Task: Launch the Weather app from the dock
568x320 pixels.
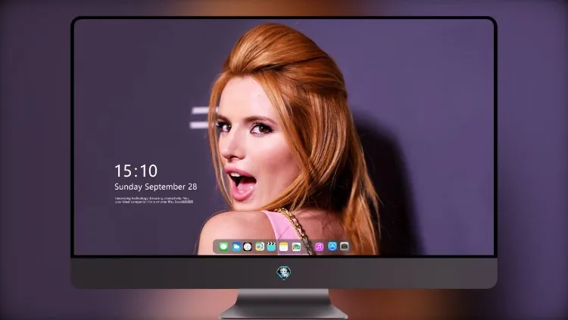Action: 236,246
